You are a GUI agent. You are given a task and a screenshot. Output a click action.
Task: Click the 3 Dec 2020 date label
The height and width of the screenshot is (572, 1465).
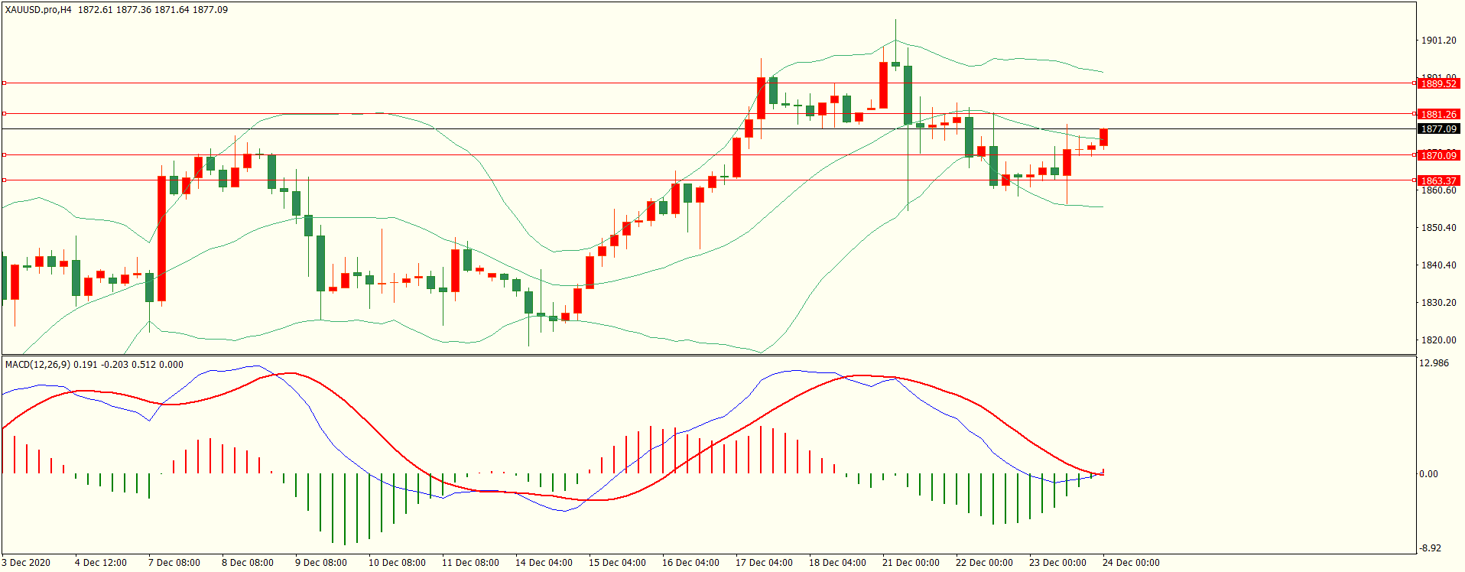point(26,563)
